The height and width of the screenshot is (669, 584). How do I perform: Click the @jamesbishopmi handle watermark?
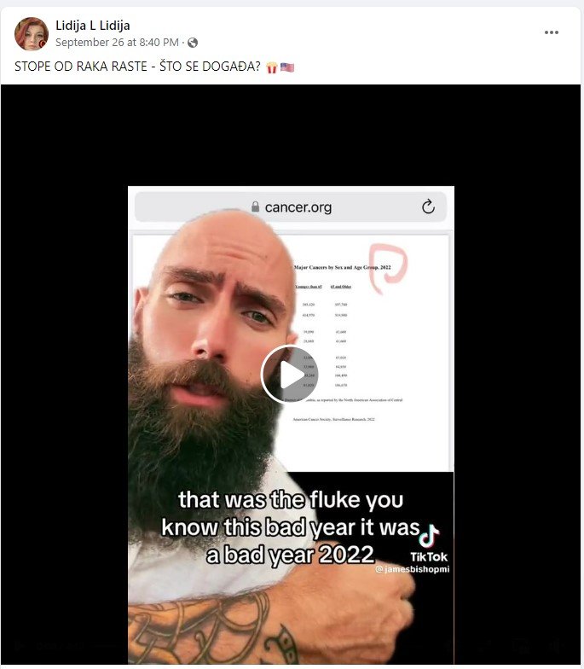[413, 569]
